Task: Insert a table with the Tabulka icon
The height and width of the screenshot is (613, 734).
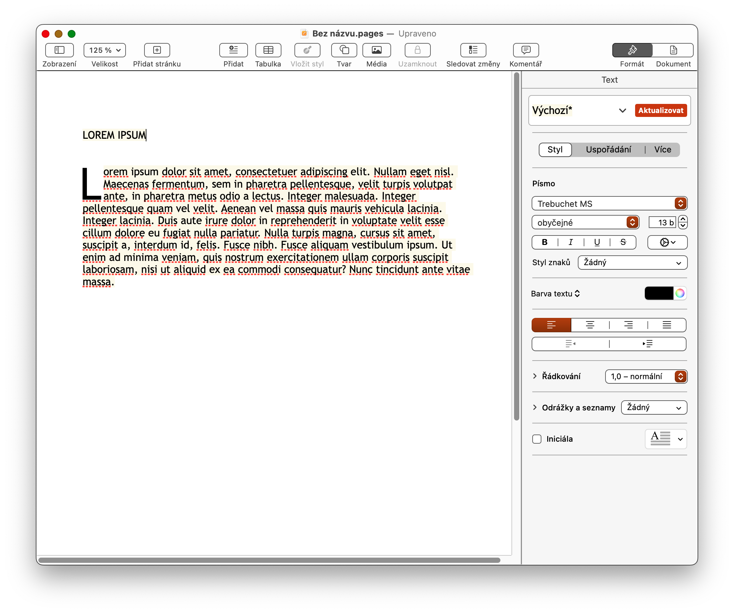Action: coord(268,50)
